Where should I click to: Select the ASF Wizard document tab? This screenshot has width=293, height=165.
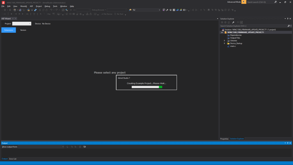6,19
